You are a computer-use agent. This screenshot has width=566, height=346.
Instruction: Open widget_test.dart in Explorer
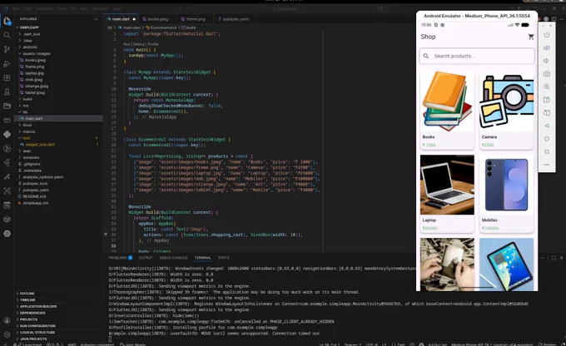[40, 145]
